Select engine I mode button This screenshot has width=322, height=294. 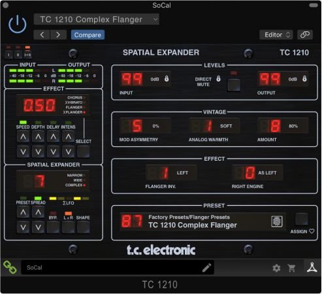click(x=8, y=55)
